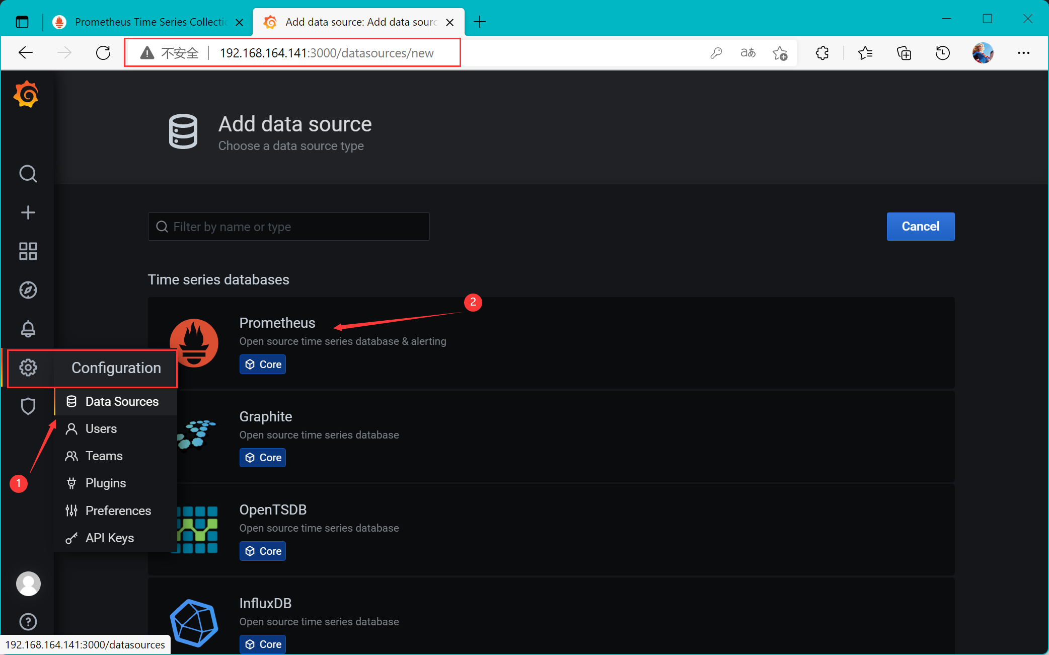Open the Explore compass icon in sidebar
Screen dimensions: 1049x655
[x=28, y=290]
